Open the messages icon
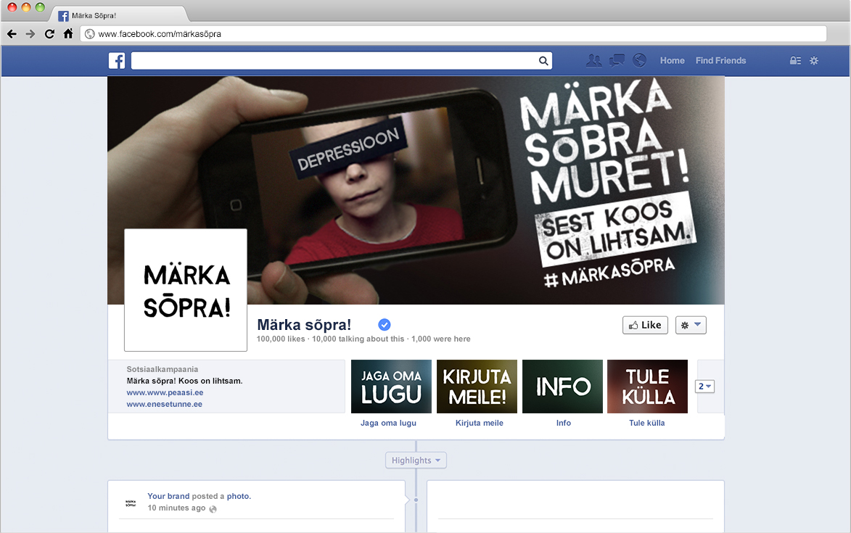Screen dimensions: 851x533 617,61
